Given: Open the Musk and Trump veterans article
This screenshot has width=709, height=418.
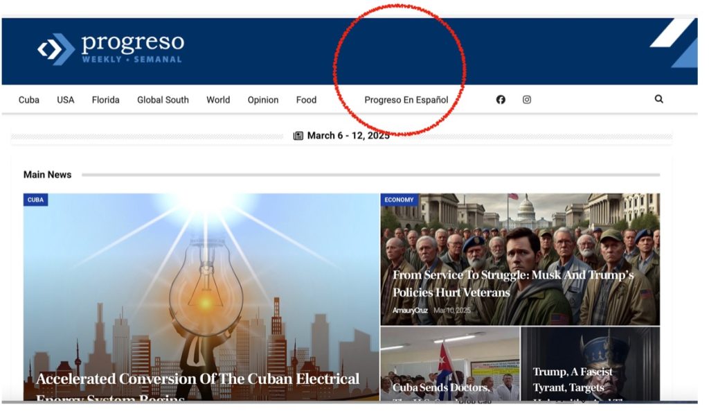Looking at the screenshot, I should point(512,284).
